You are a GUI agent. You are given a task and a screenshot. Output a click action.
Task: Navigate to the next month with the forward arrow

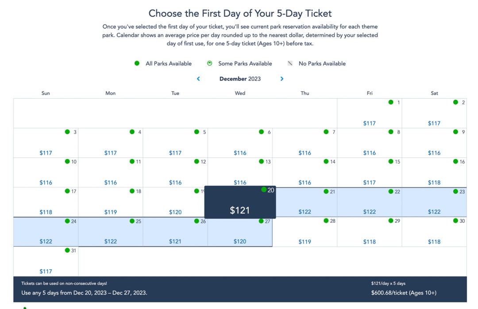point(282,79)
